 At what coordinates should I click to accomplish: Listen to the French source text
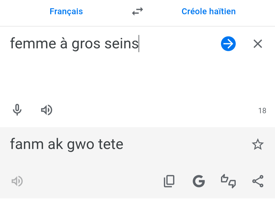click(47, 110)
